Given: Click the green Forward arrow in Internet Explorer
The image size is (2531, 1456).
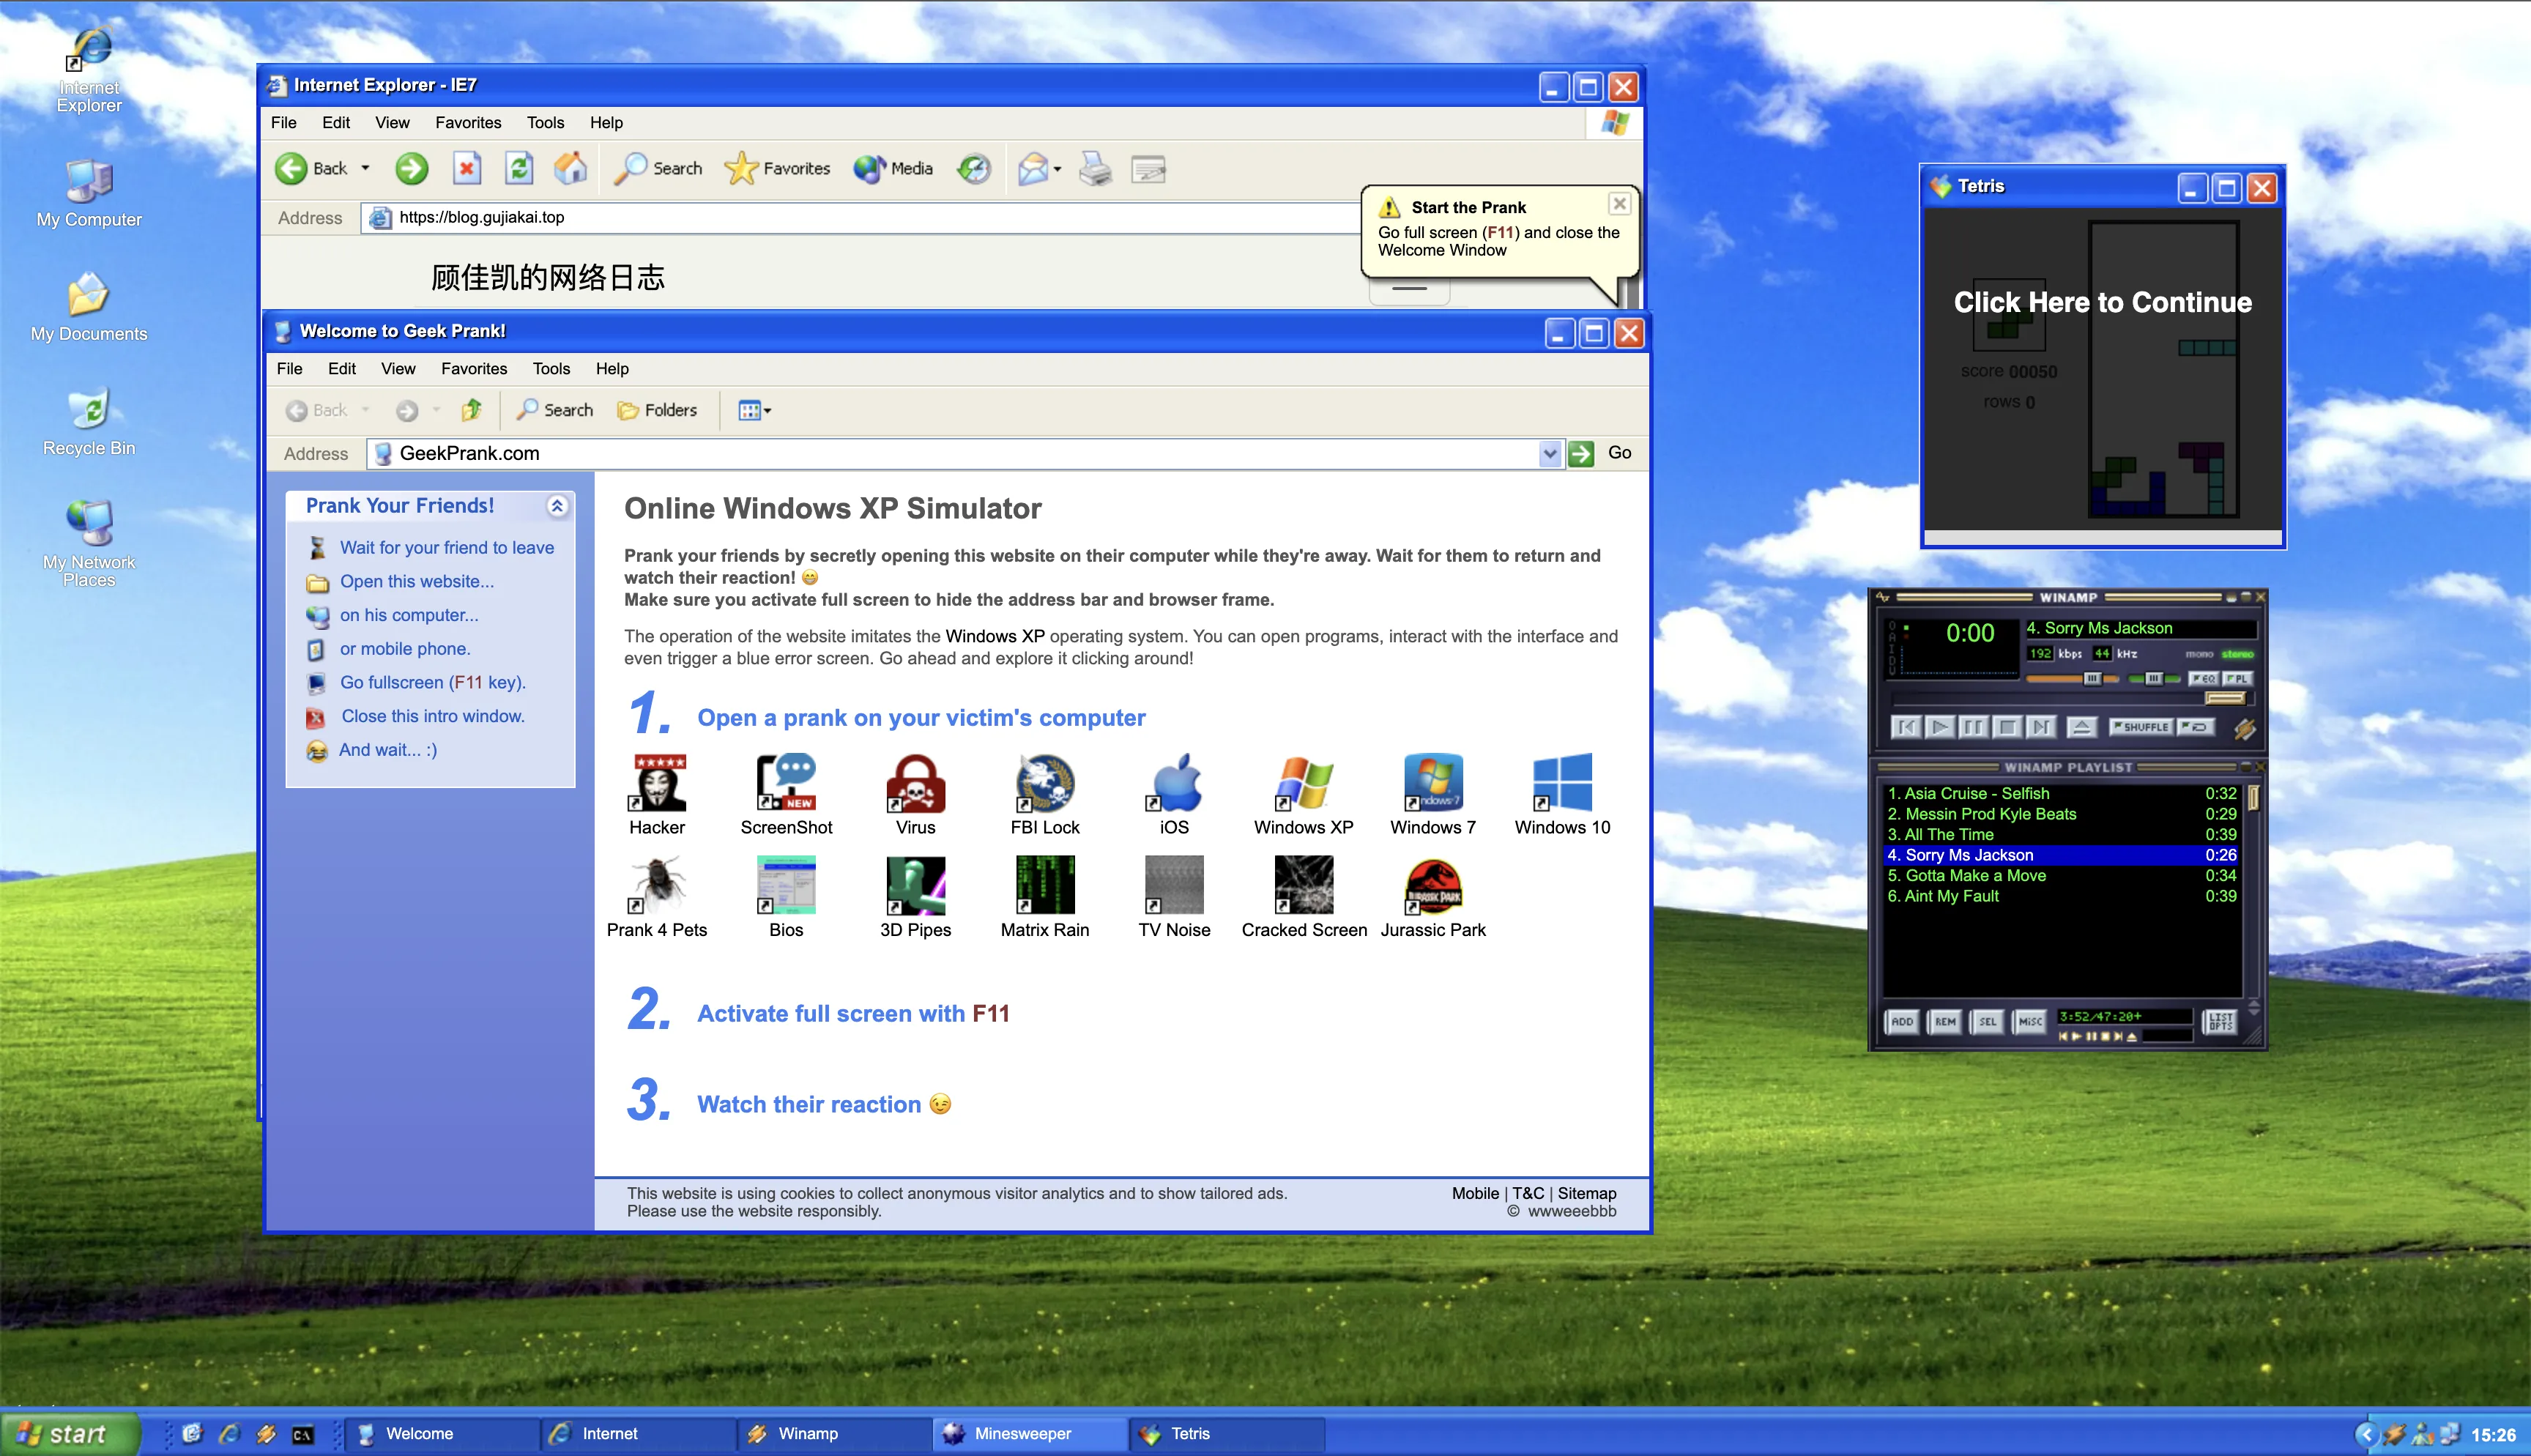Looking at the screenshot, I should tap(411, 168).
